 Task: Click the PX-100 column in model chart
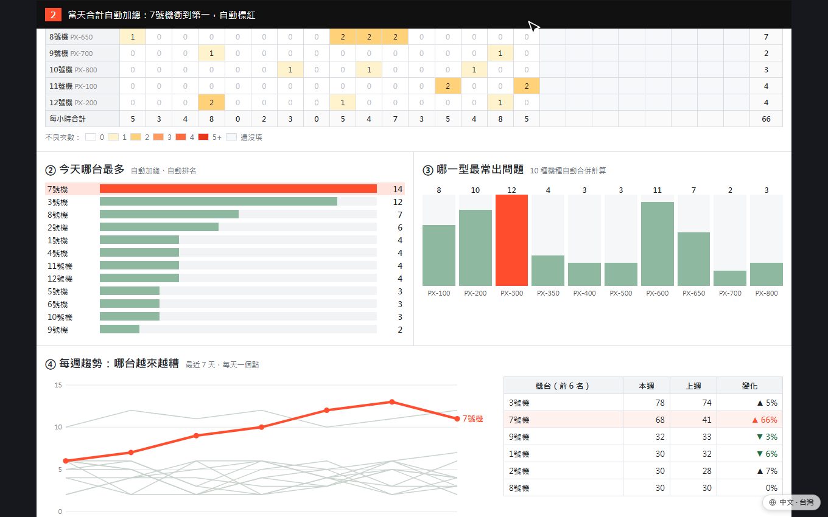click(439, 255)
